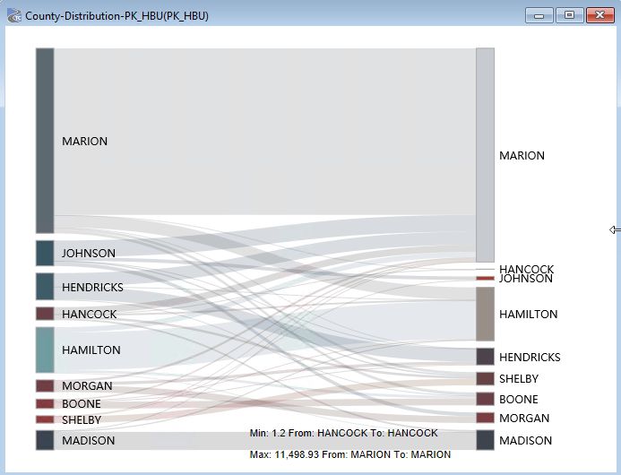
Task: Select the left MADISON origin node bar
Action: [45, 440]
